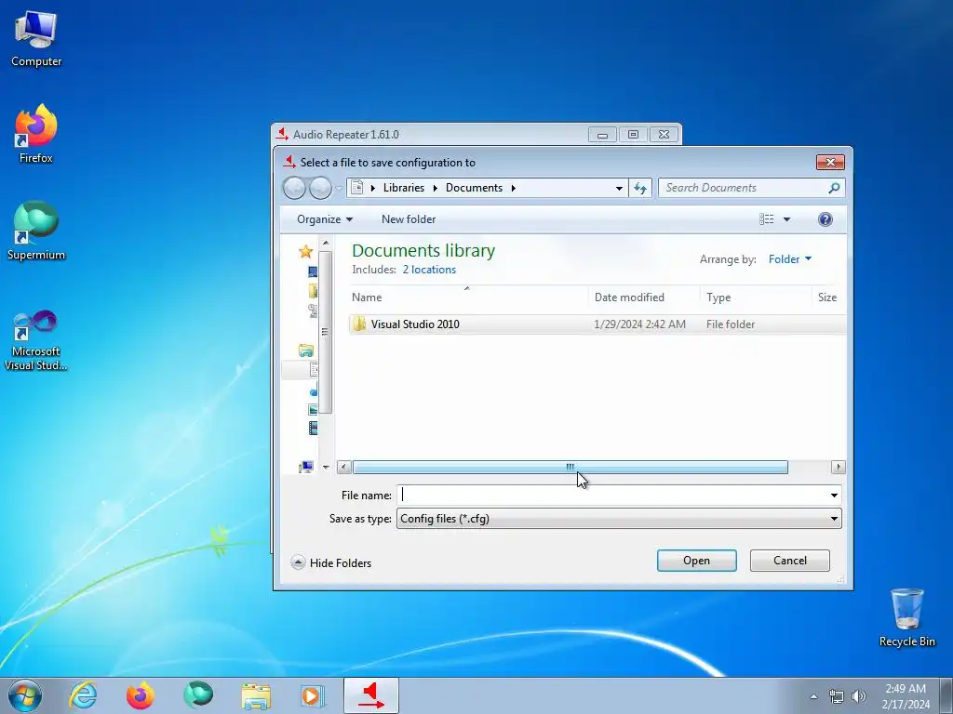This screenshot has height=714, width=953.
Task: Click the Cancel button
Action: pyautogui.click(x=789, y=561)
